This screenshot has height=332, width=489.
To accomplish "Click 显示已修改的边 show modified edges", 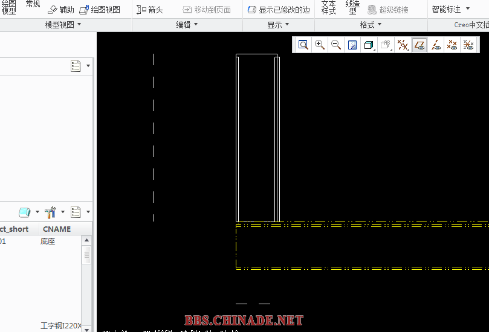I will (x=279, y=10).
